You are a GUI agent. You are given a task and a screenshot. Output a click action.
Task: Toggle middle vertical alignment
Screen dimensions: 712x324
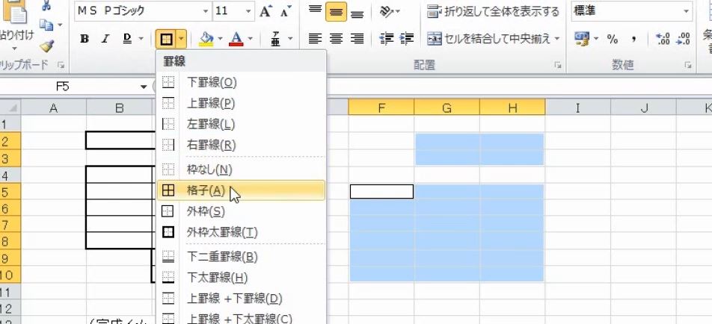(x=336, y=11)
